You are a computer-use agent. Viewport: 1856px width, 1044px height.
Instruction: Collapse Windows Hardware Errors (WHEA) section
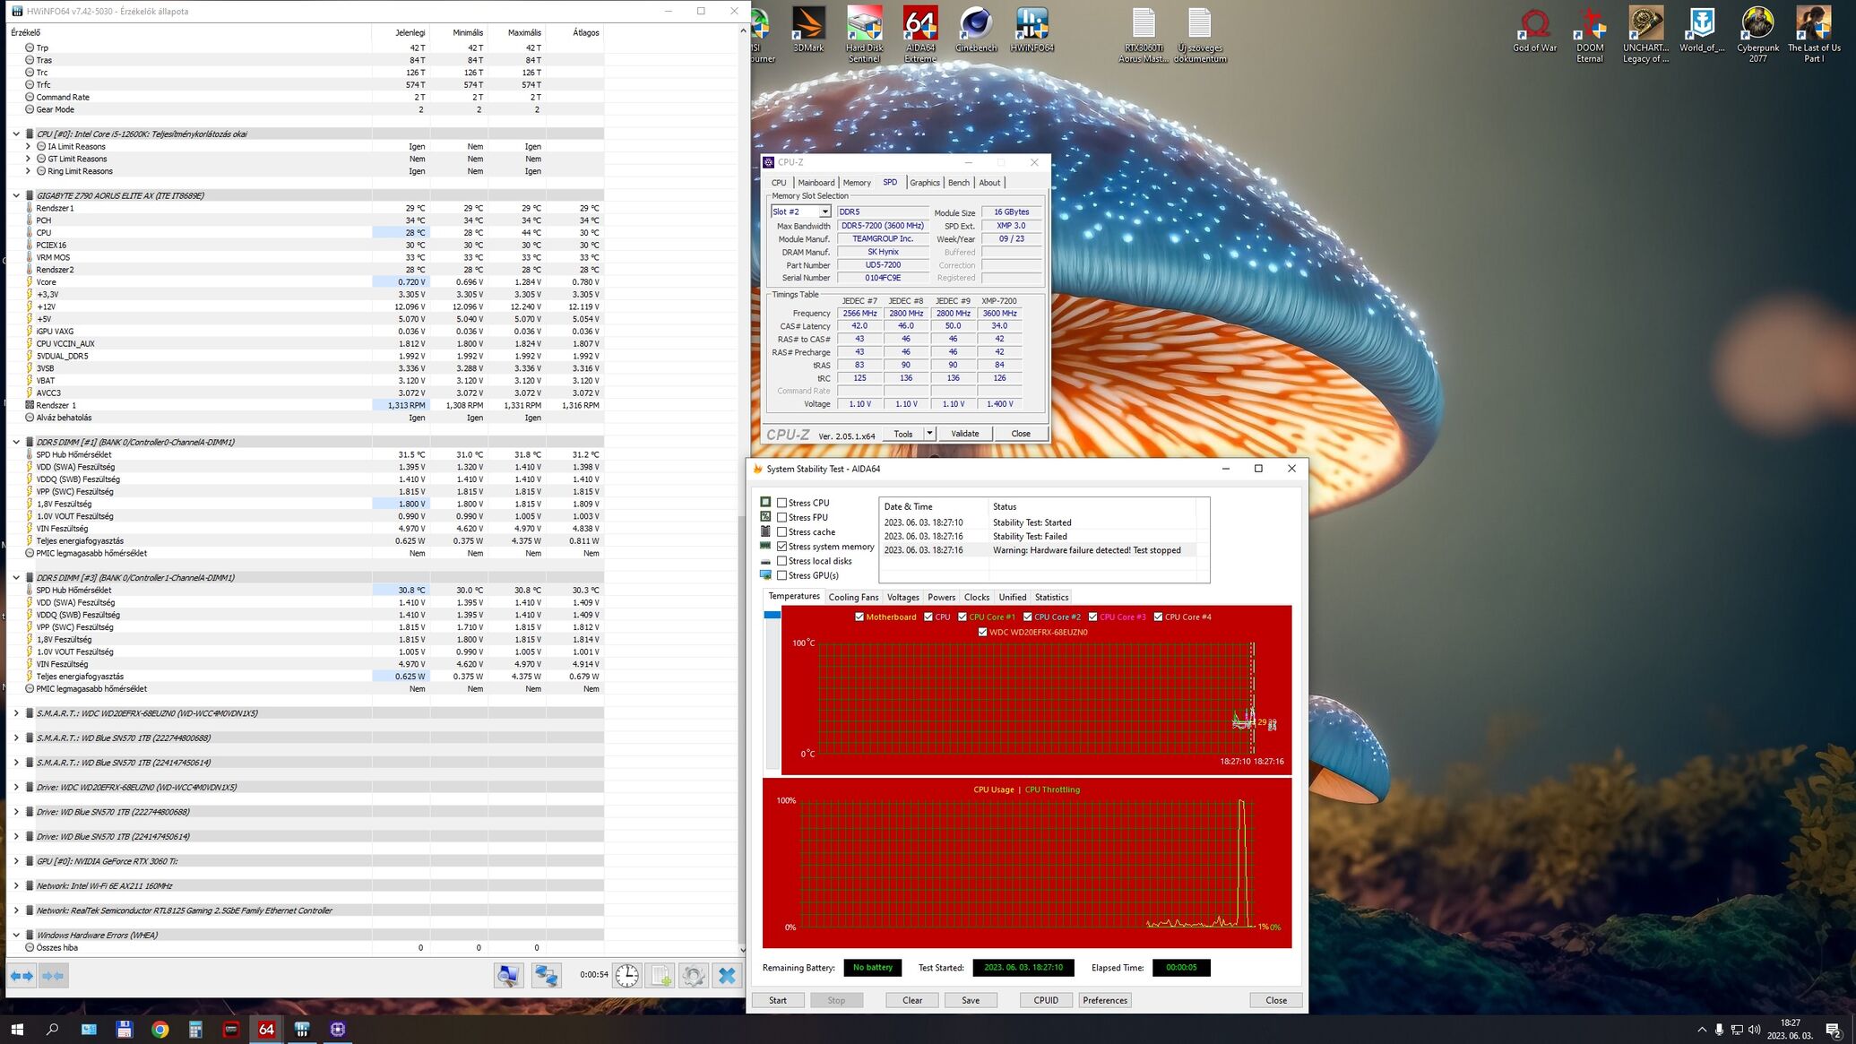tap(16, 935)
